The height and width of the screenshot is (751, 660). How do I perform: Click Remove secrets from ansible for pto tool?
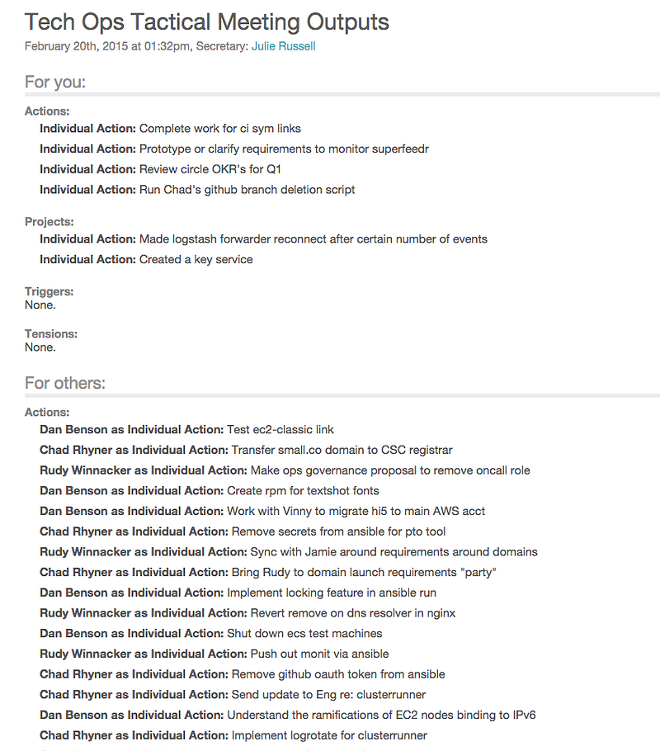tap(243, 531)
